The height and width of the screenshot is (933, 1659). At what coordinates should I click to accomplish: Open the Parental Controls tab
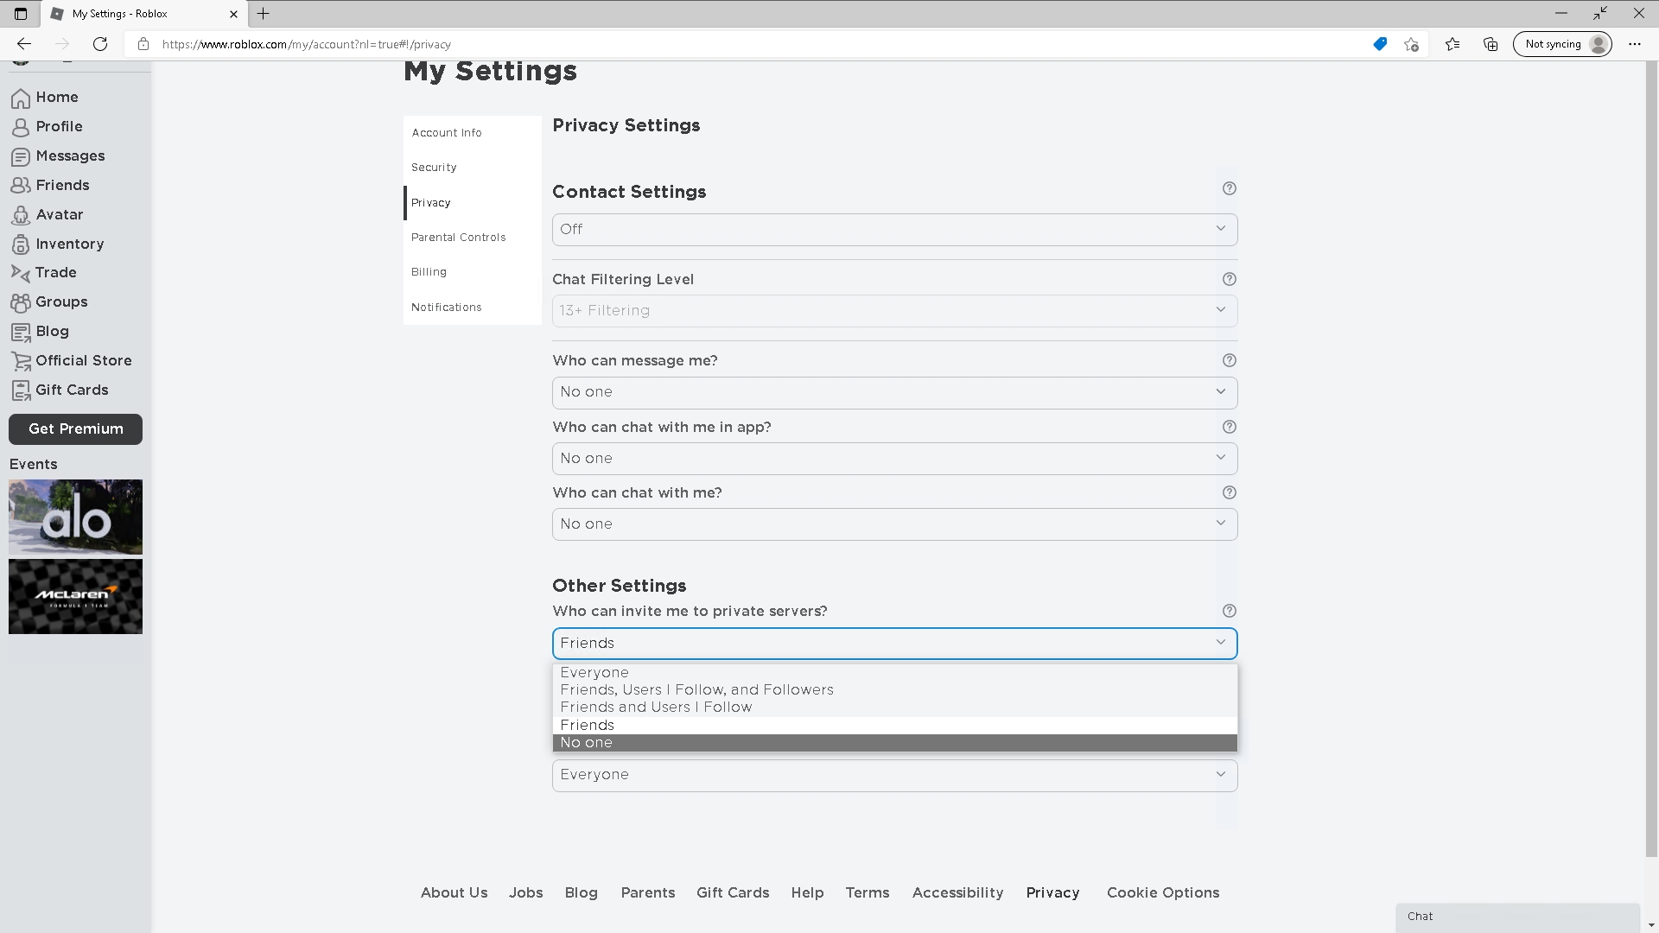pos(473,238)
